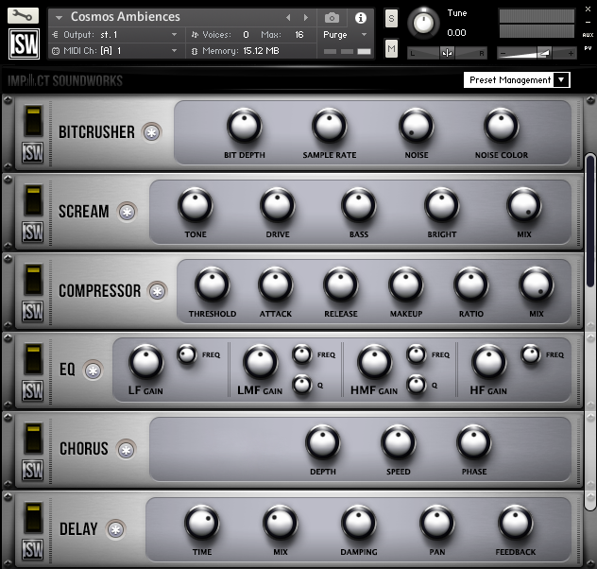Minimize the instrument header with dash icon

click(x=588, y=23)
